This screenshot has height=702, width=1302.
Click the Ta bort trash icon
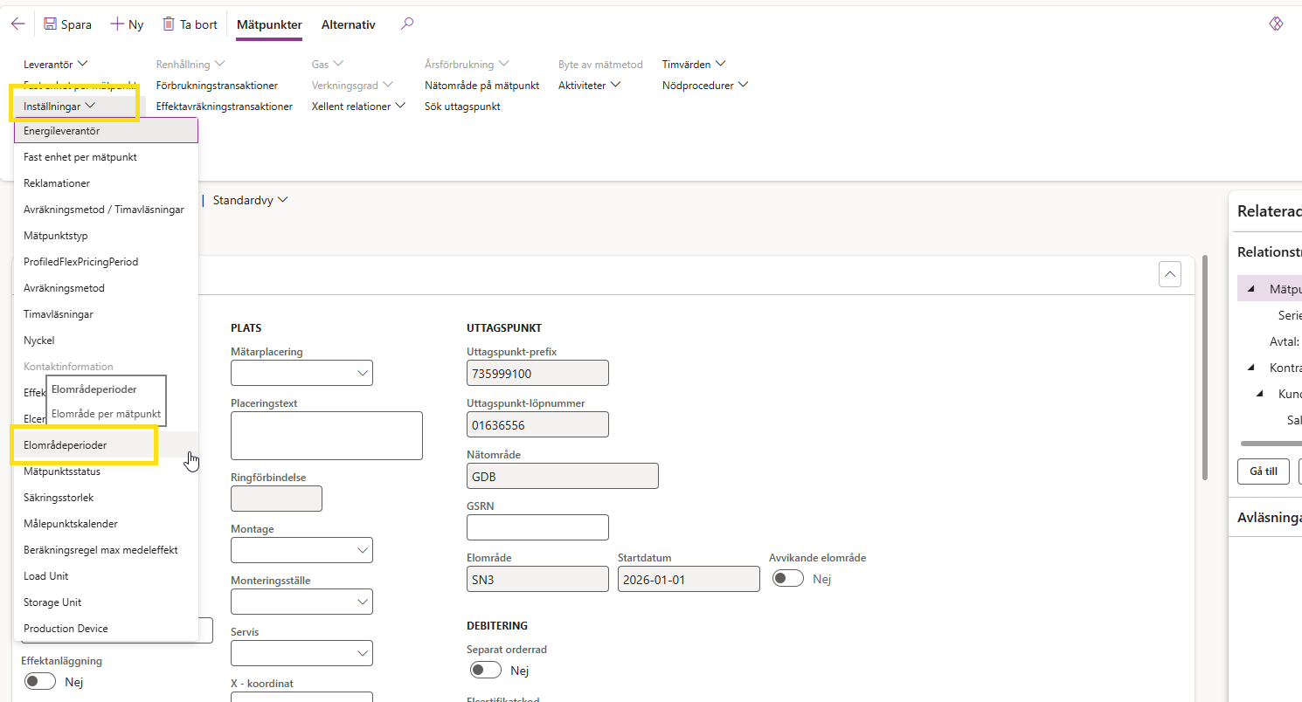point(169,24)
